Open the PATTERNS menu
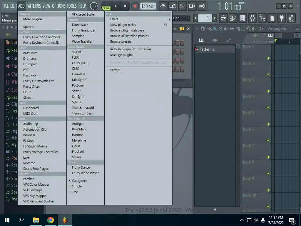The width and height of the screenshot is (301, 226). click(34, 6)
